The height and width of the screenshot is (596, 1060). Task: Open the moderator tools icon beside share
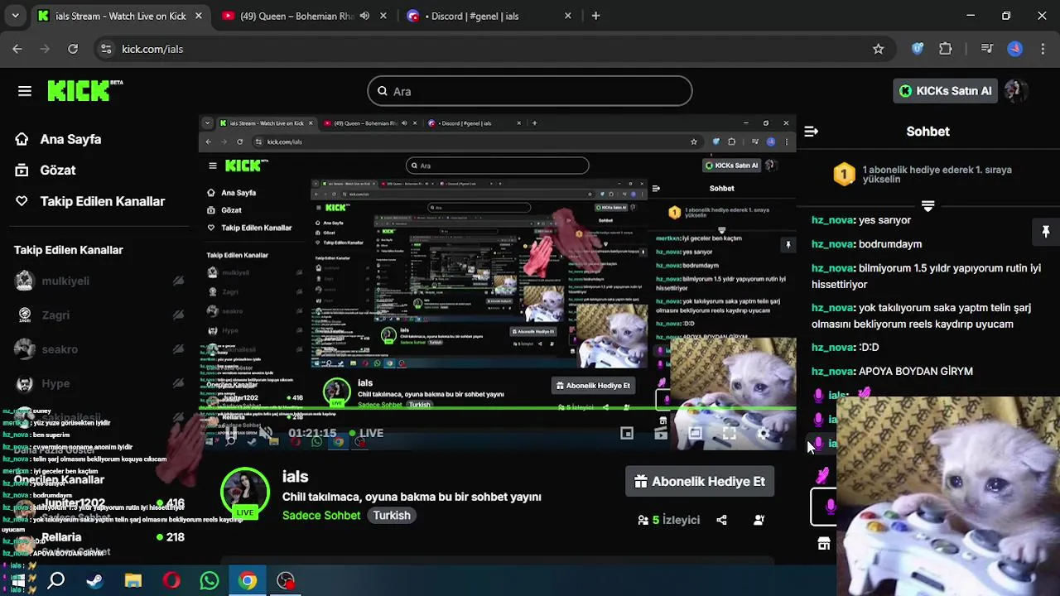click(x=759, y=520)
